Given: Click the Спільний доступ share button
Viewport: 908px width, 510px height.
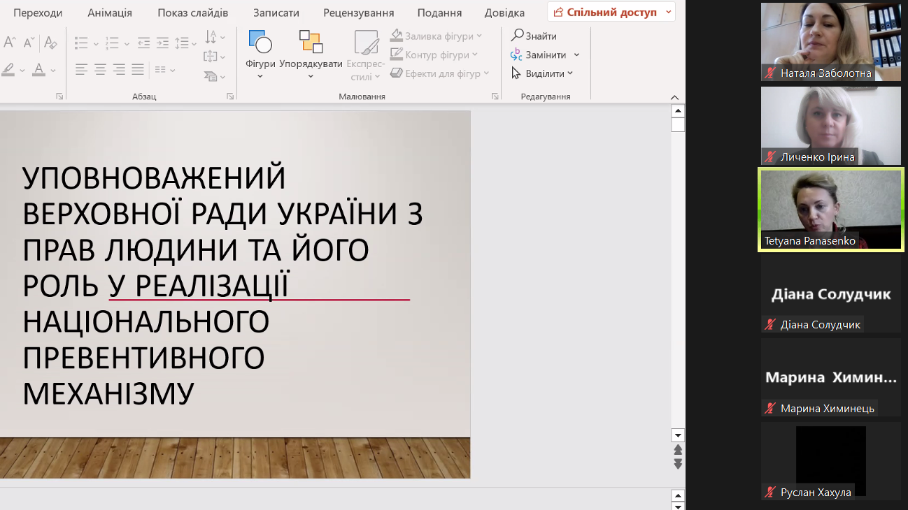Looking at the screenshot, I should point(606,12).
